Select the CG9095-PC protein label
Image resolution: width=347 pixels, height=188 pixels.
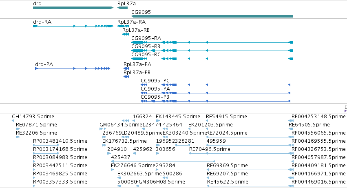(x=155, y=81)
